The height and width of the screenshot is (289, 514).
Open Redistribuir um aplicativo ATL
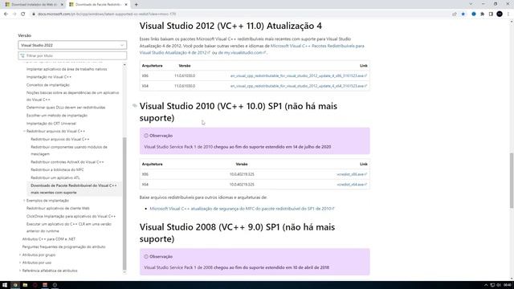[55, 177]
